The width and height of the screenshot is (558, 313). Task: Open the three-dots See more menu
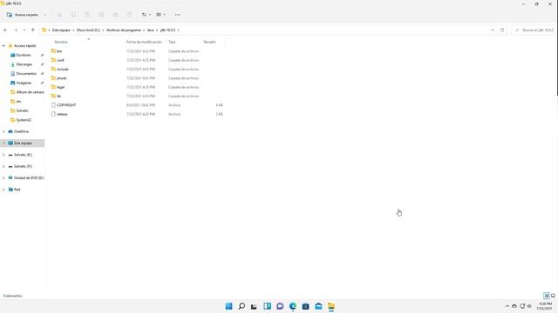178,15
